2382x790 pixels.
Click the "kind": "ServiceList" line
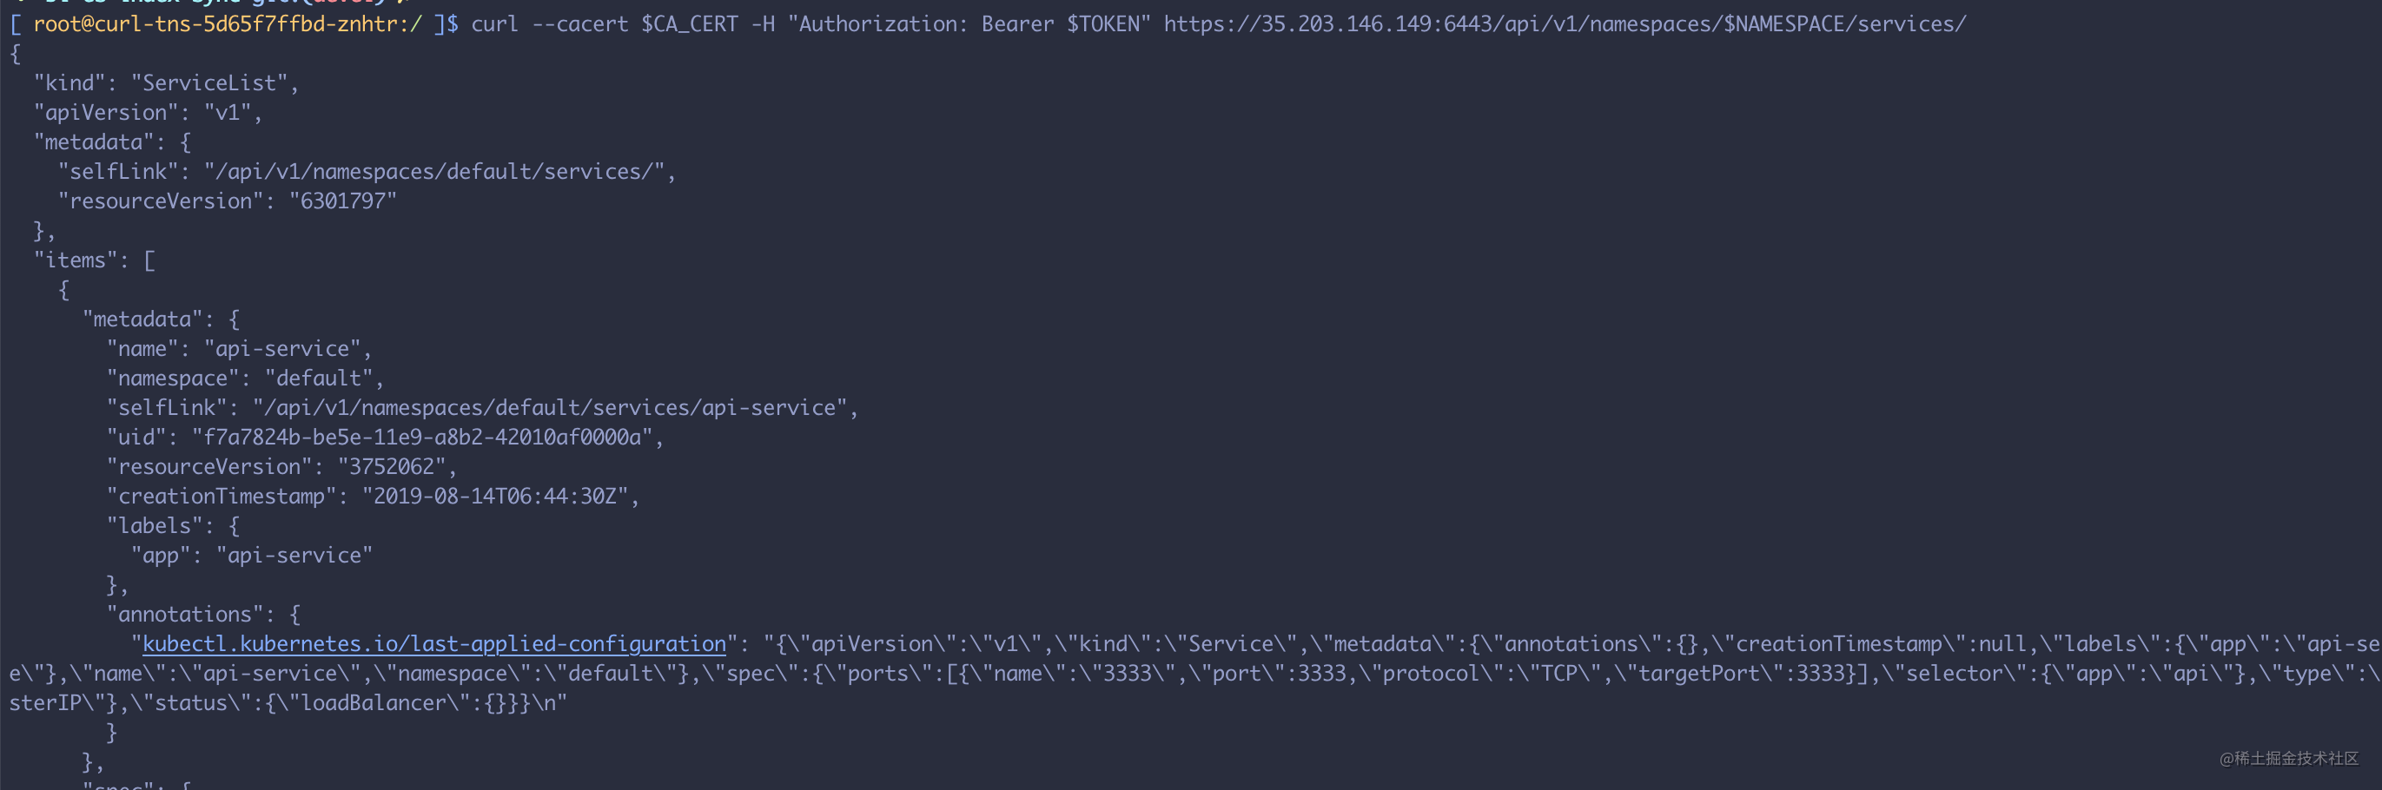pyautogui.click(x=167, y=83)
